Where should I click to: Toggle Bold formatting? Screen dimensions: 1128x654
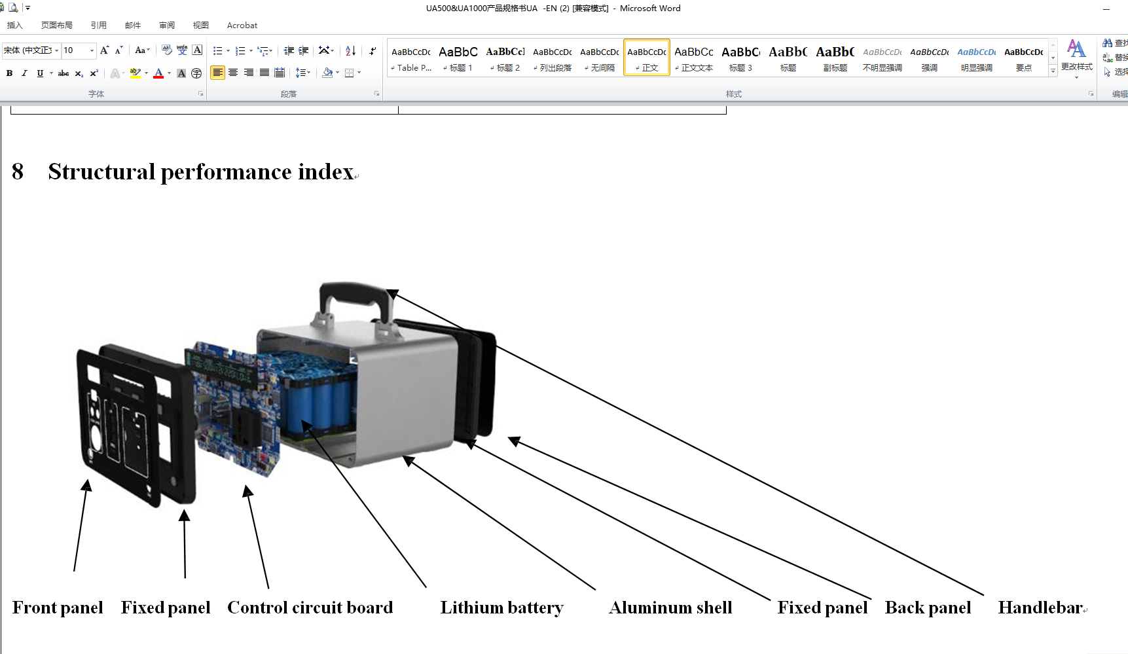click(x=9, y=73)
